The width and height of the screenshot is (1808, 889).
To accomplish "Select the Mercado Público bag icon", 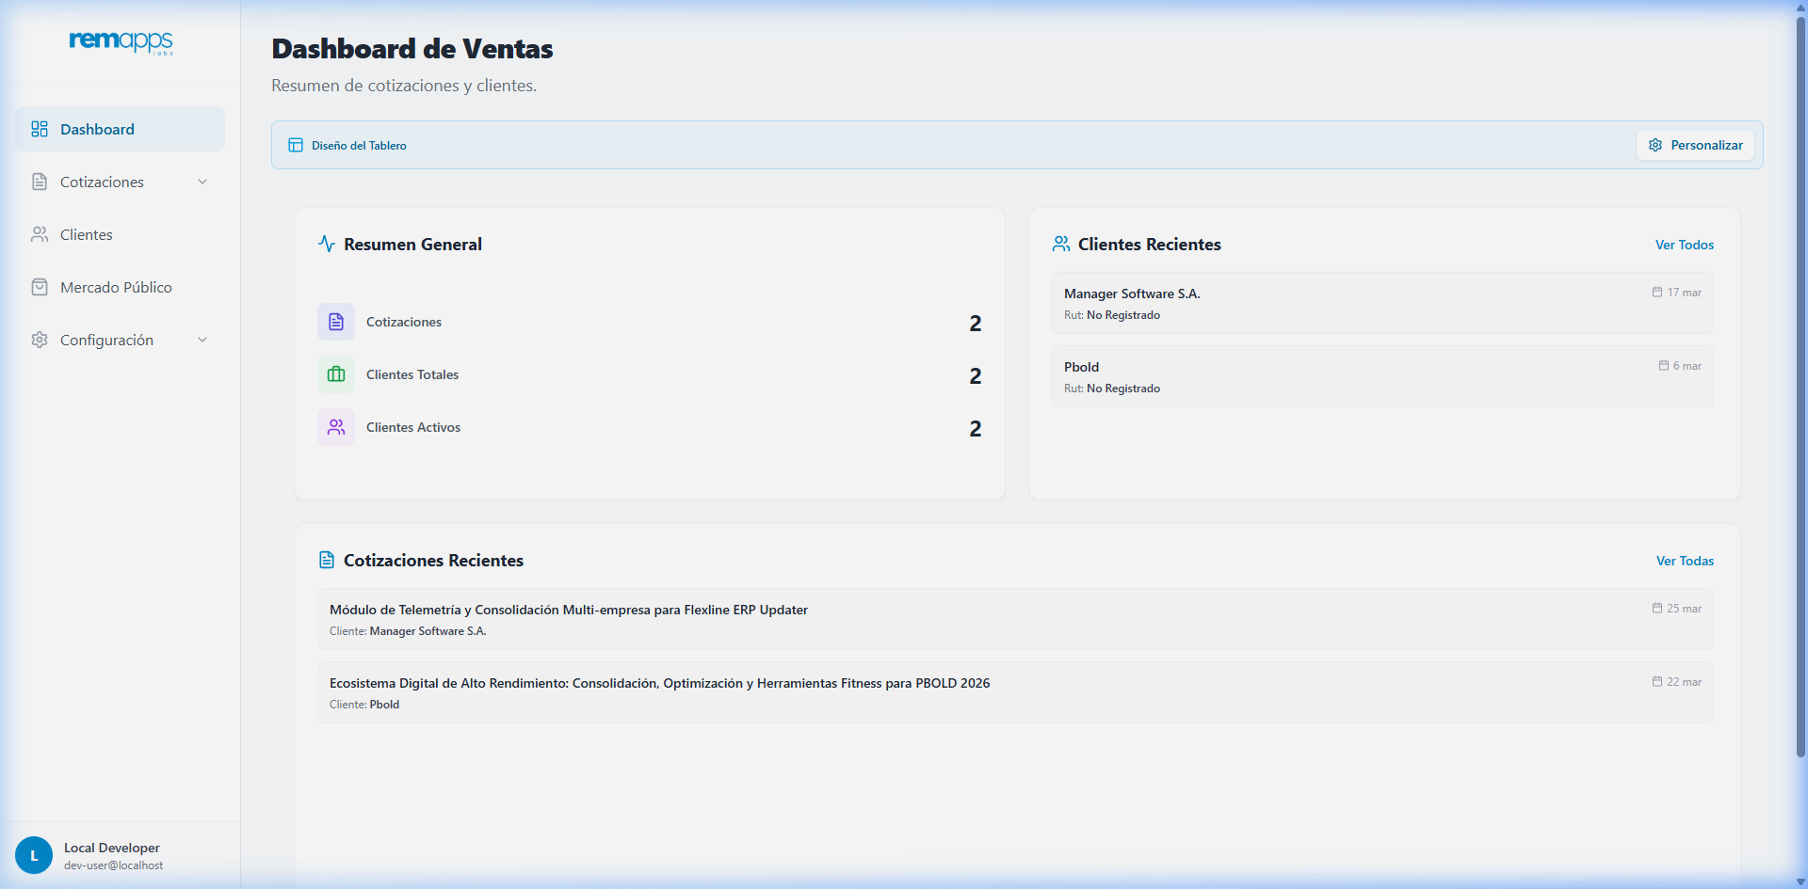I will tap(40, 286).
